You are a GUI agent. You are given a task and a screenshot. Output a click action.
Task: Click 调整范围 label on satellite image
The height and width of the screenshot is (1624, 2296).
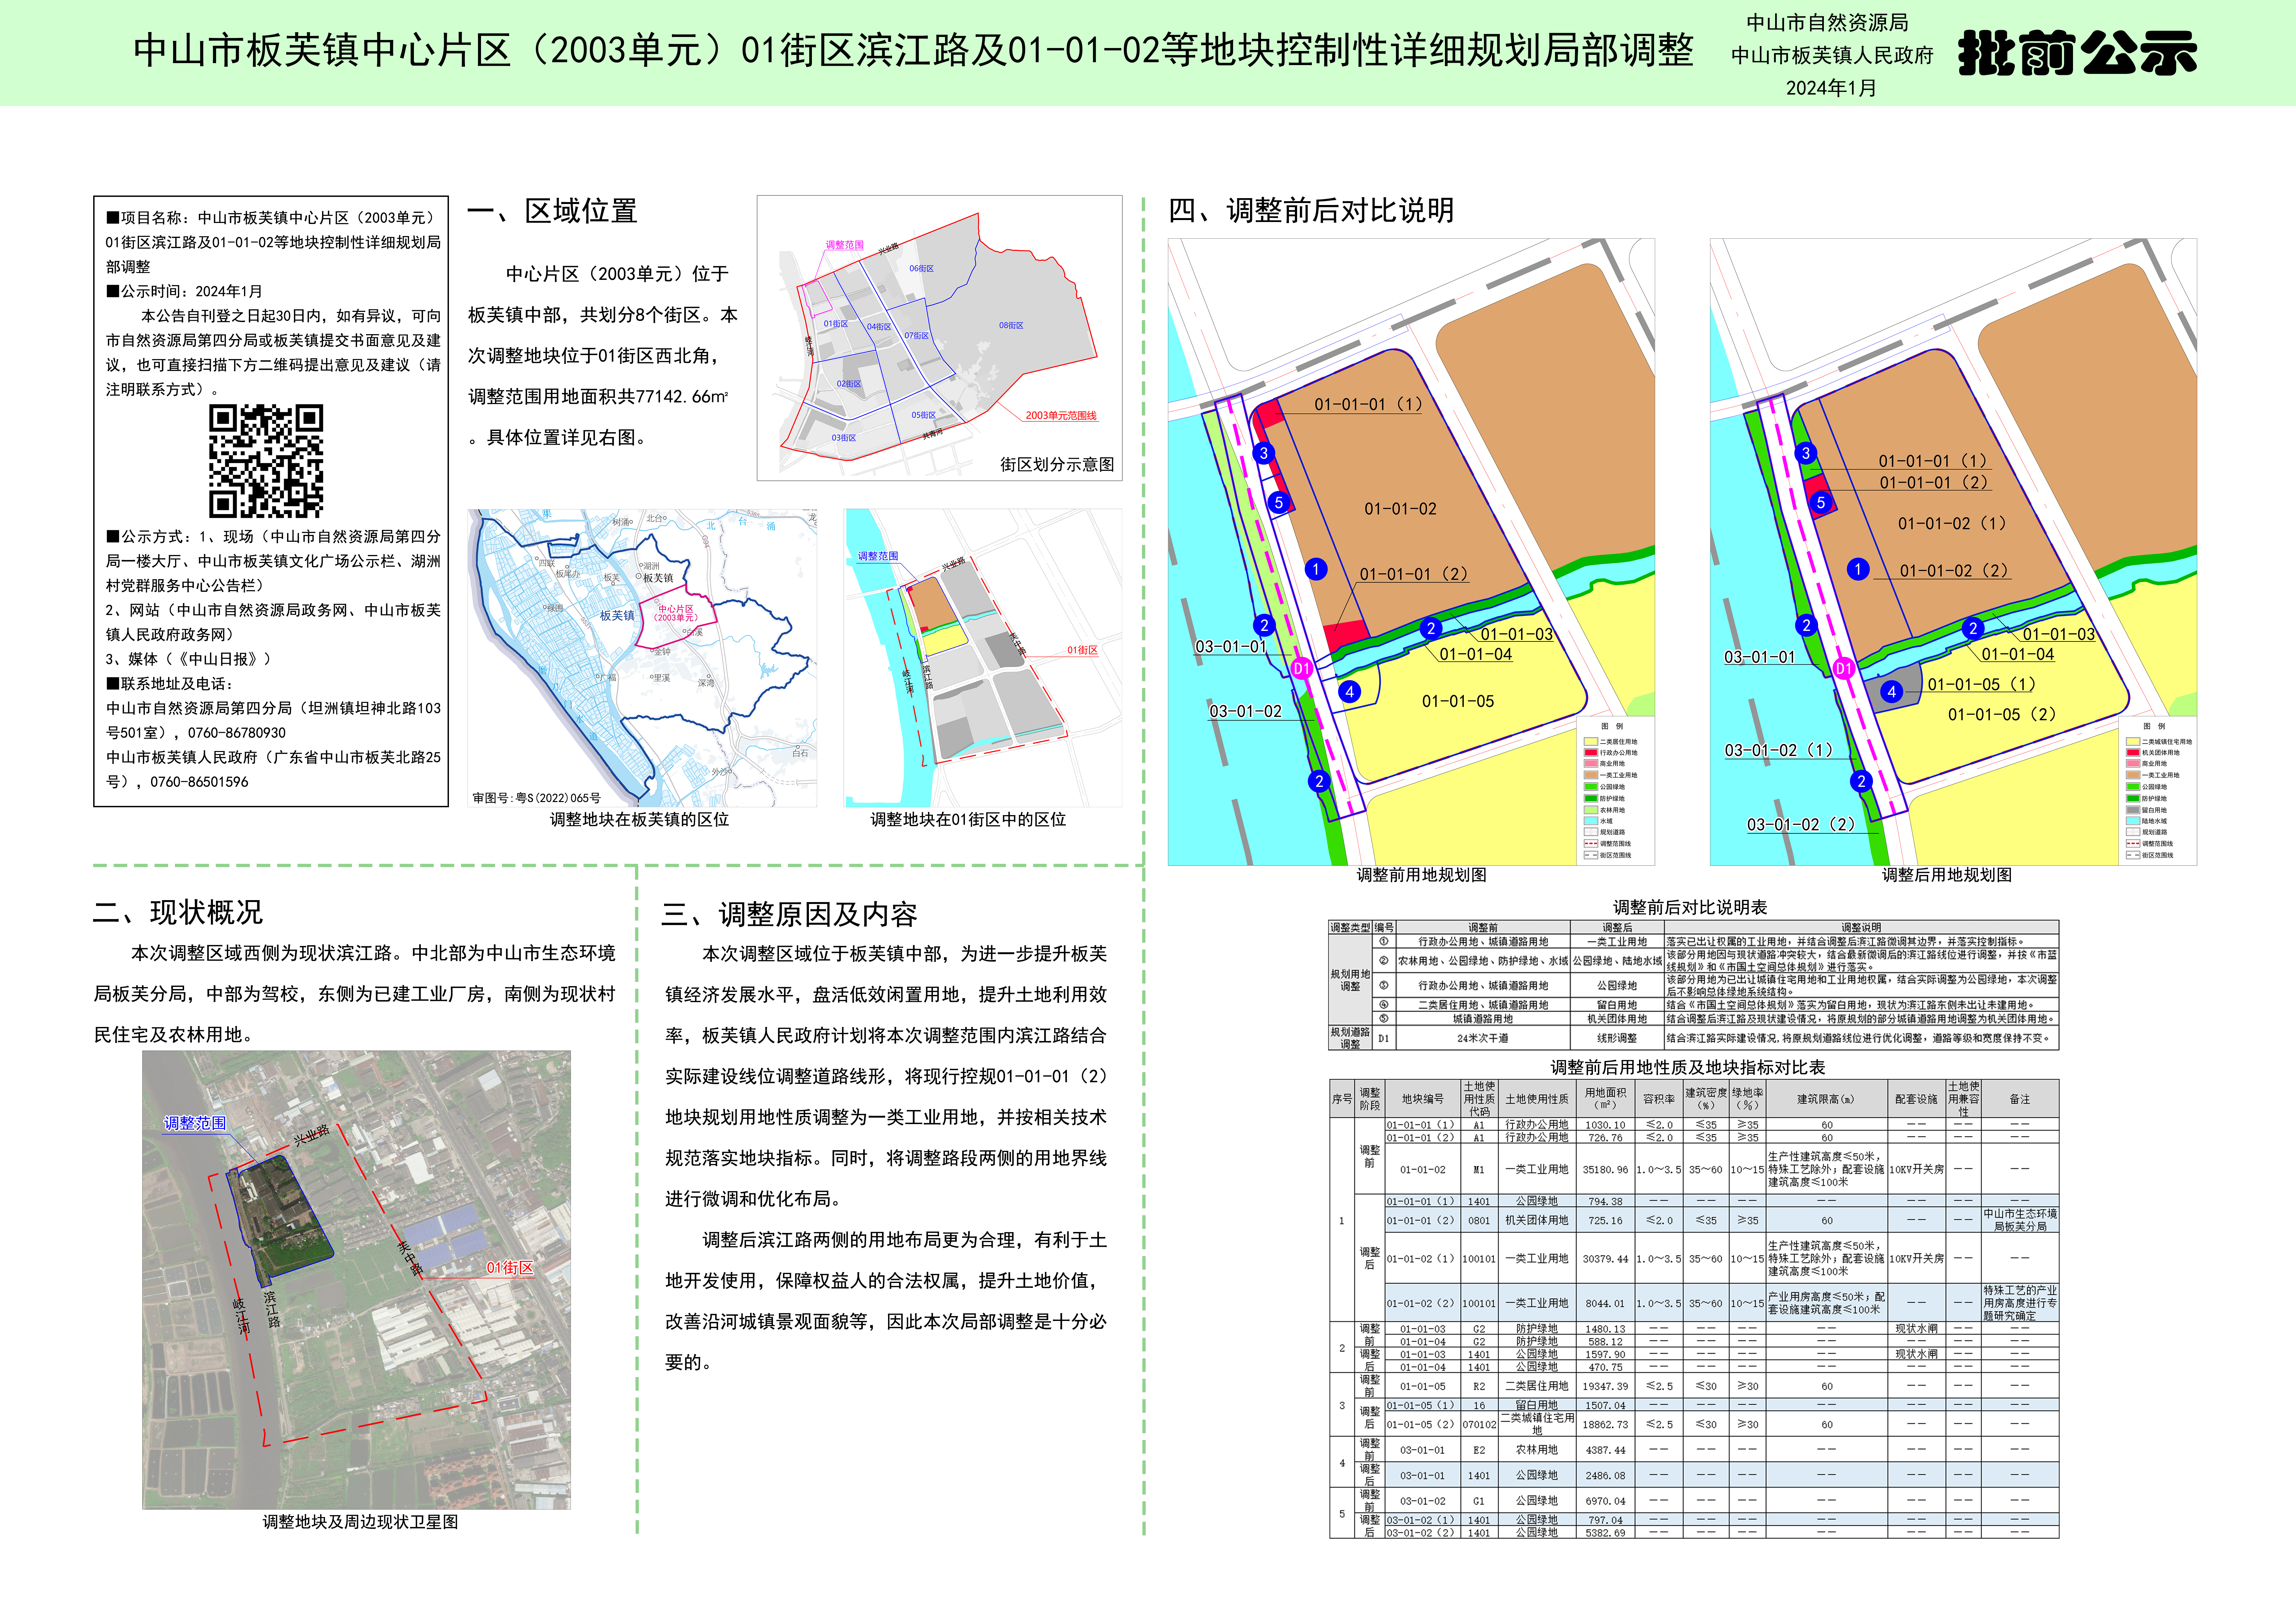[x=195, y=1123]
